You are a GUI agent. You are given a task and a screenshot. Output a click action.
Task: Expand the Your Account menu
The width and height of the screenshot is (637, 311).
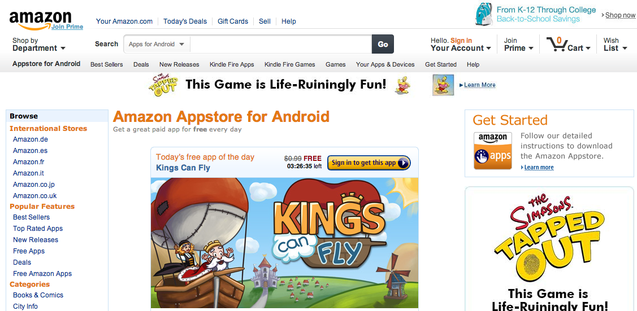pyautogui.click(x=461, y=44)
